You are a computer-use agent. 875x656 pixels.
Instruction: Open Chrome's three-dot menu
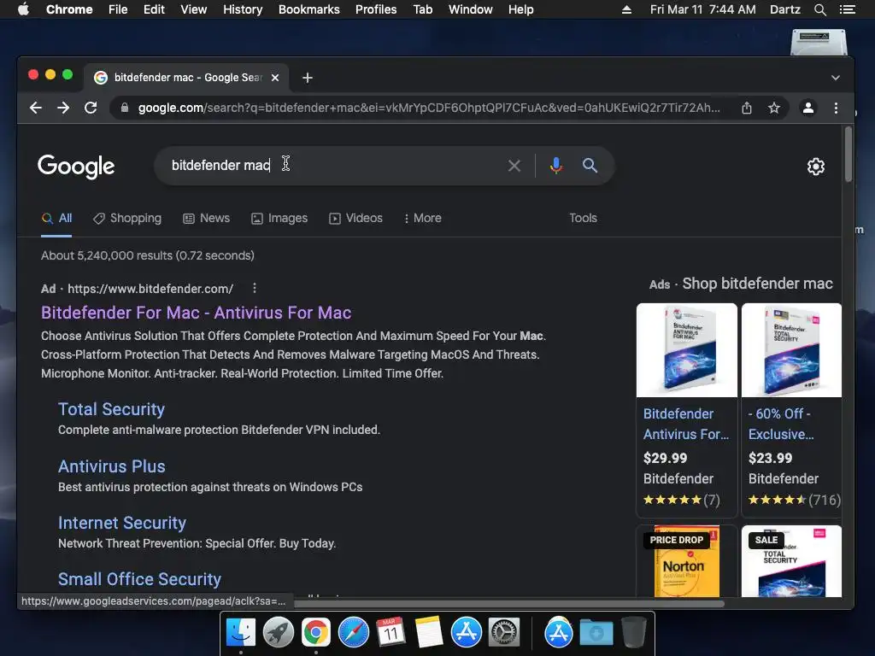coord(836,108)
